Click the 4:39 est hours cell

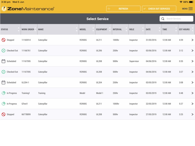tap(181, 40)
